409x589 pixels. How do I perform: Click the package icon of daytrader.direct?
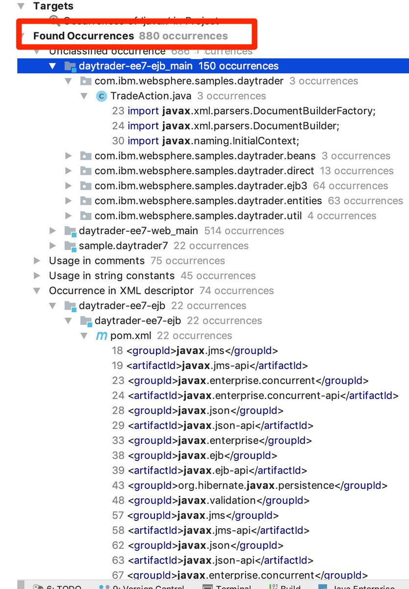tap(86, 171)
